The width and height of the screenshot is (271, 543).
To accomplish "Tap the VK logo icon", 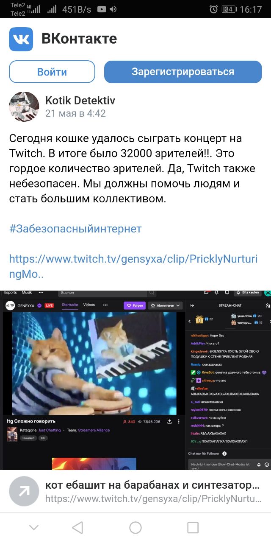I will 21,39.
